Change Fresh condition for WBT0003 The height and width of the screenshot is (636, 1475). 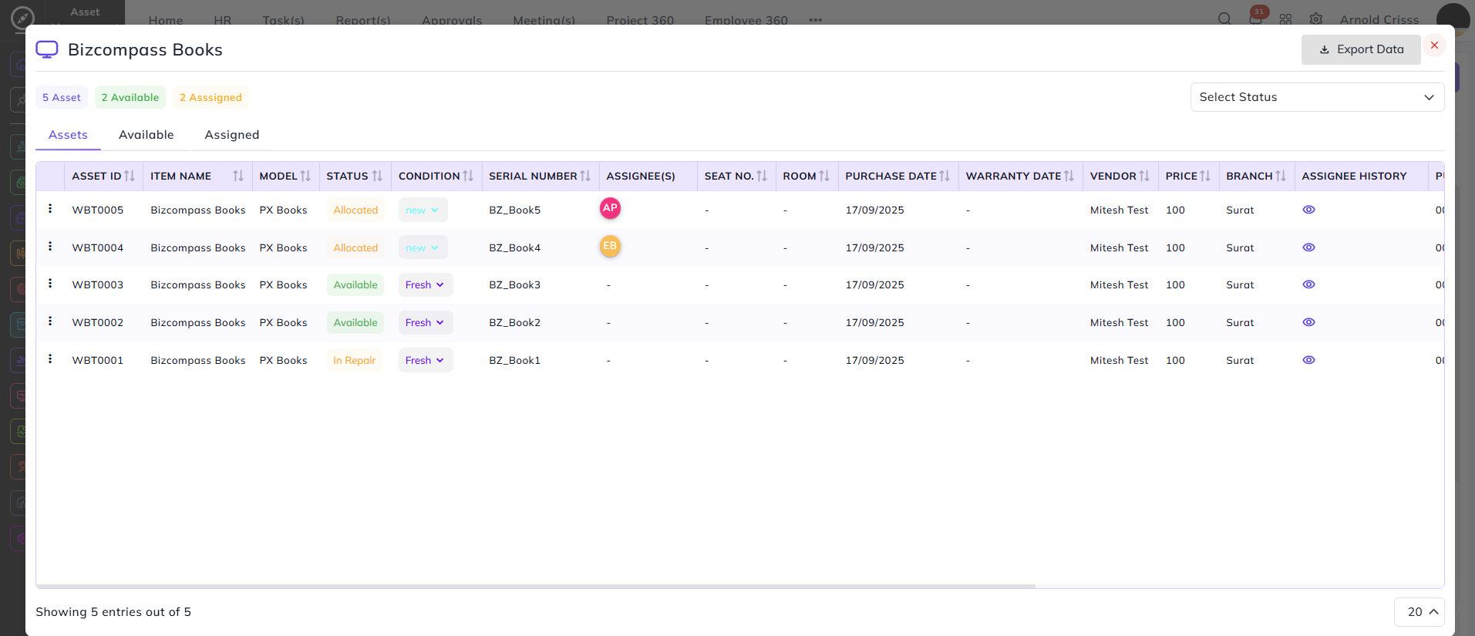pyautogui.click(x=426, y=284)
